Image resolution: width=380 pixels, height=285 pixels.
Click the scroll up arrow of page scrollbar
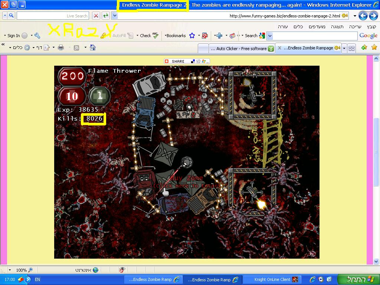coord(376,58)
